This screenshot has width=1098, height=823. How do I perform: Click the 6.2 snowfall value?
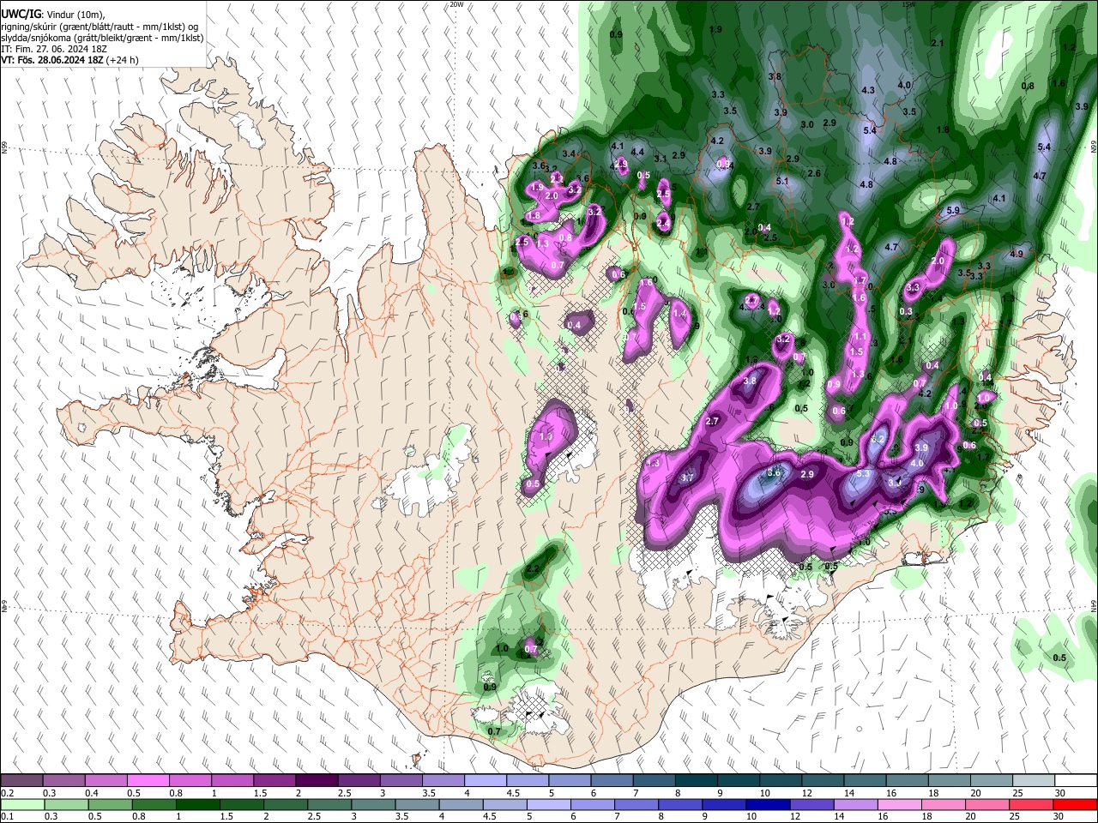tap(878, 439)
